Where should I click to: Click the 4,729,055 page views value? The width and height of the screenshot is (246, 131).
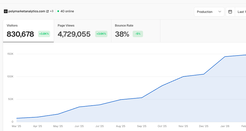pyautogui.click(x=74, y=34)
